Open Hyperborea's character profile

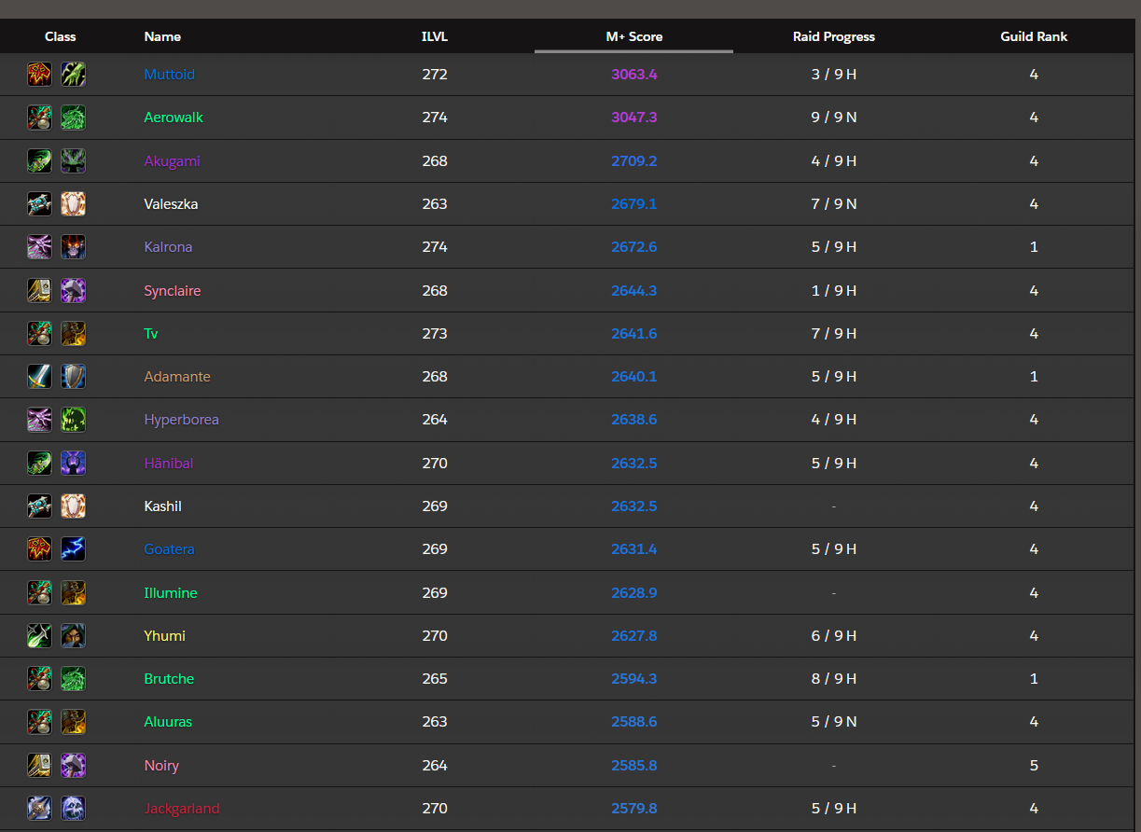tap(182, 420)
